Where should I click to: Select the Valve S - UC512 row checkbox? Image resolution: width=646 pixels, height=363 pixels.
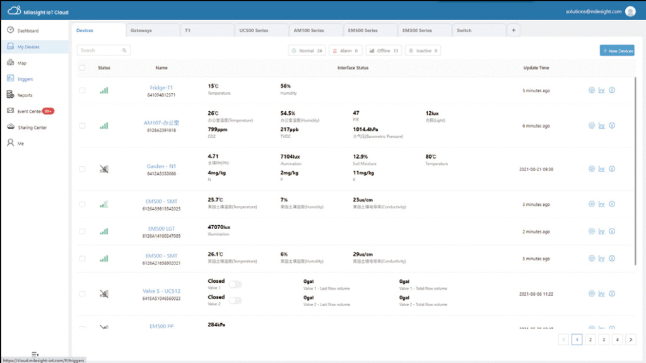click(x=83, y=294)
